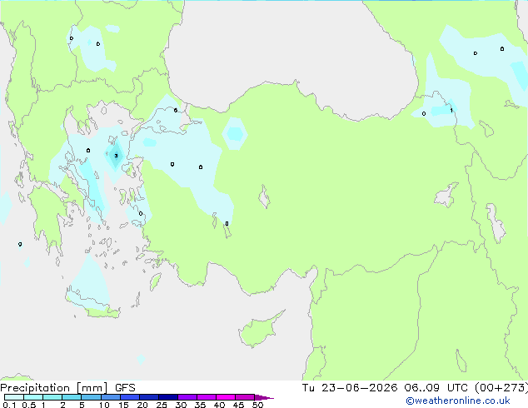Click the "35" legend value label
Screen dimensions: 528x408
point(200,405)
